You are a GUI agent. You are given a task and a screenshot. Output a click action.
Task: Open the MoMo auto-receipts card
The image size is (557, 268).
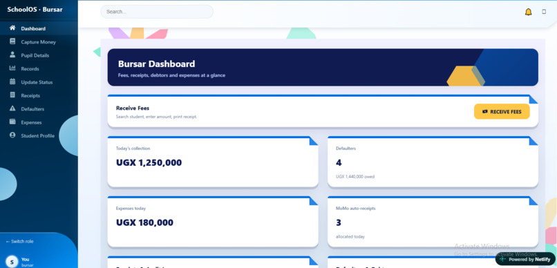(433, 222)
